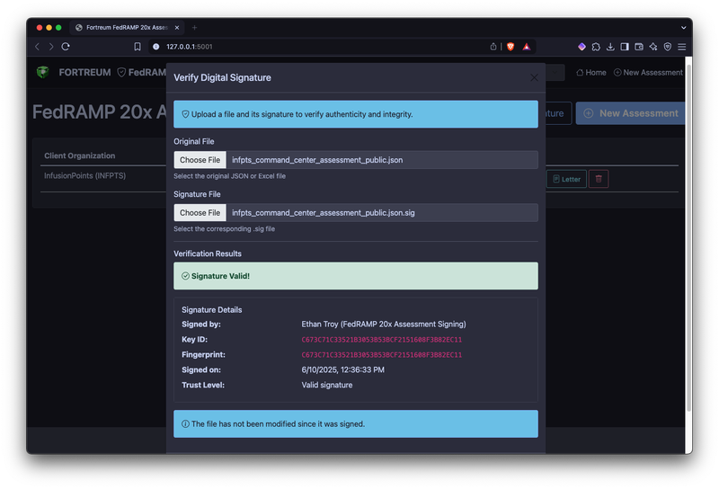Click the Trust Level value Valid signature
The image size is (719, 489).
[x=327, y=385]
